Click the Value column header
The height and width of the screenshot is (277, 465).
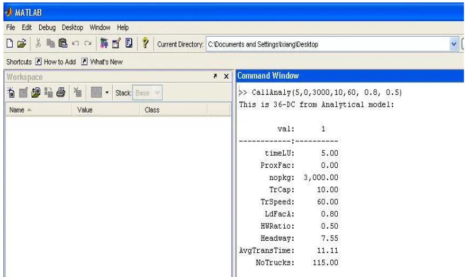(105, 110)
